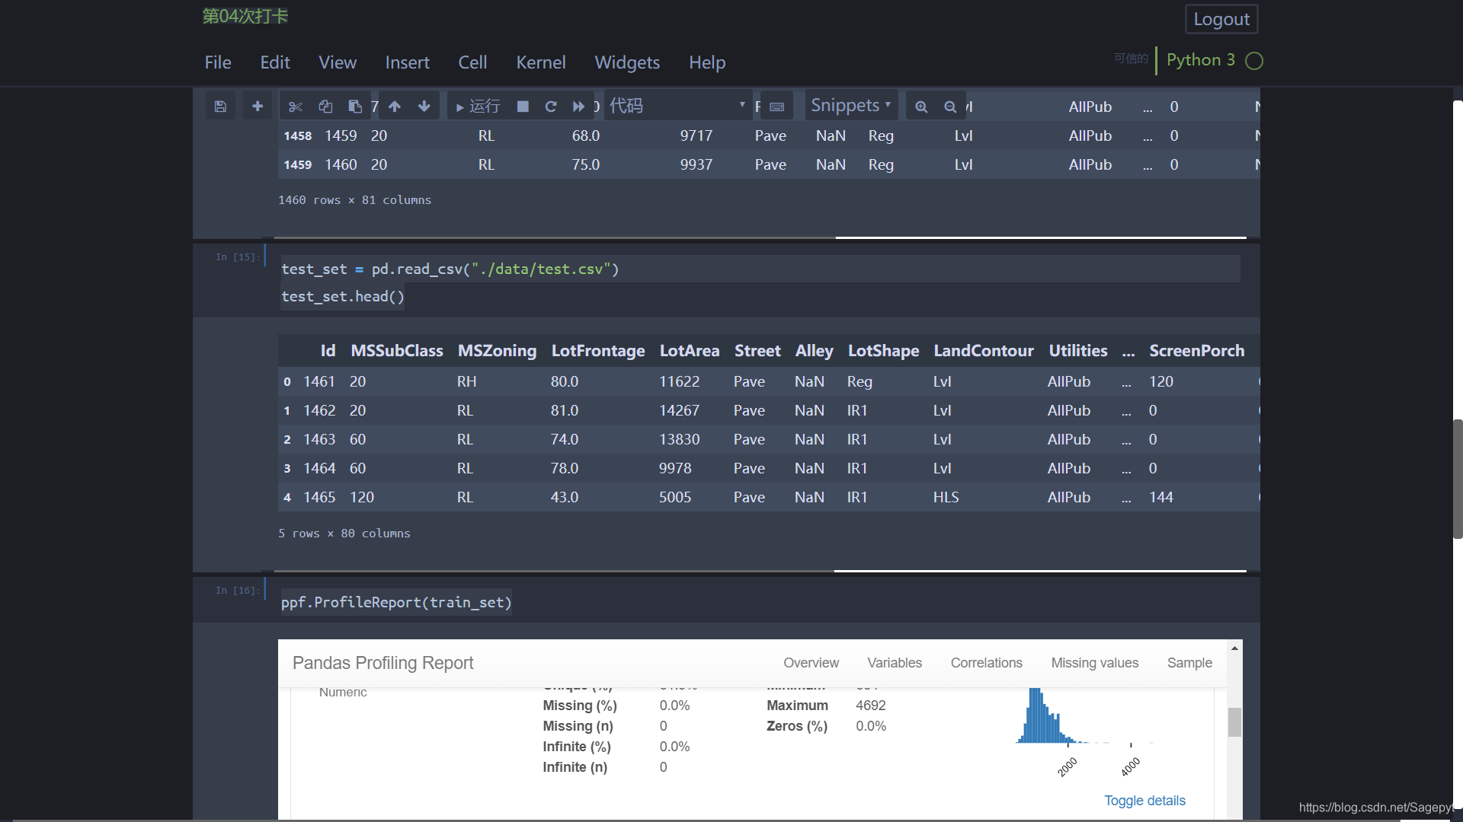Restart the kernel icon

(x=551, y=106)
